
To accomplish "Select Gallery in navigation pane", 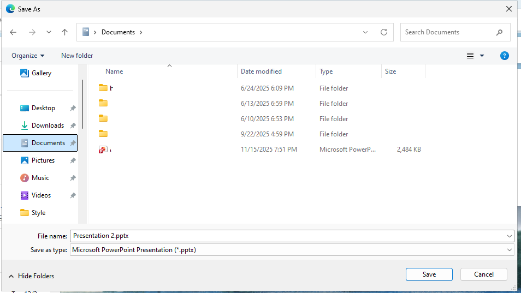I will 36,73.
